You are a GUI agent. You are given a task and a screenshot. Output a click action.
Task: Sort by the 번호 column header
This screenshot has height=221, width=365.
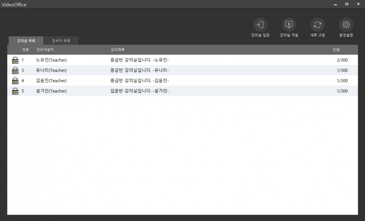(x=26, y=50)
